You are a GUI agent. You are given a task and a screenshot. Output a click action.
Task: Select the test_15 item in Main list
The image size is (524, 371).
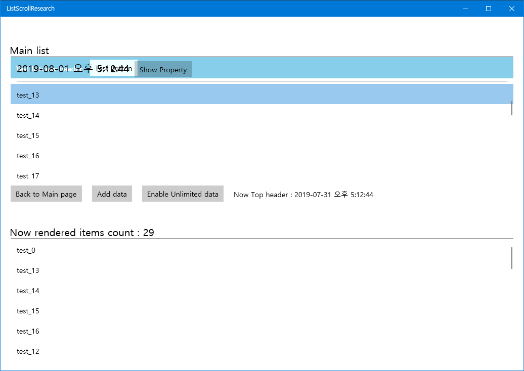point(28,135)
